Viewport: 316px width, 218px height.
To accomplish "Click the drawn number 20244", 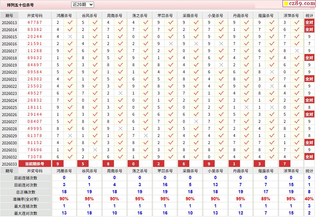I will 35,37.
